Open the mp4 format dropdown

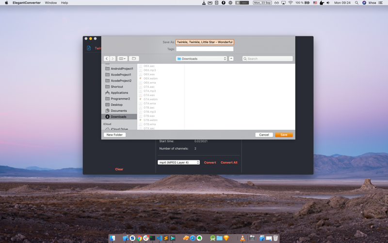[178, 162]
